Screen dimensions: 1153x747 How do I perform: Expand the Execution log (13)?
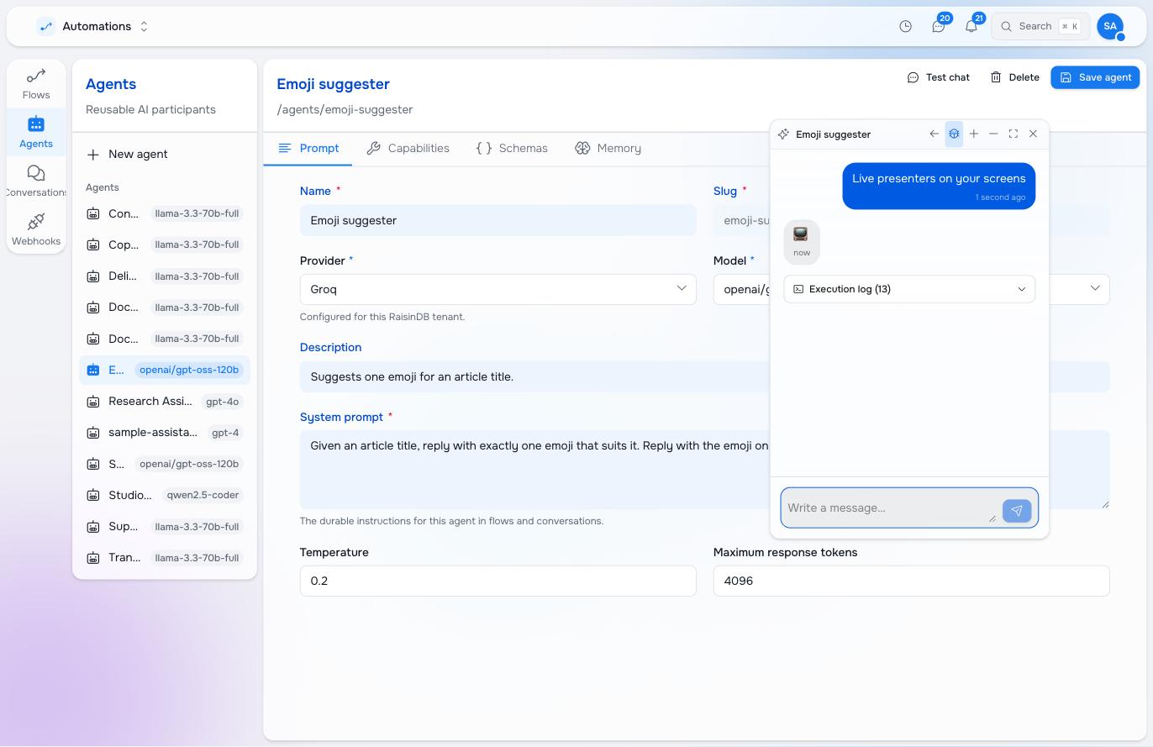(x=909, y=289)
